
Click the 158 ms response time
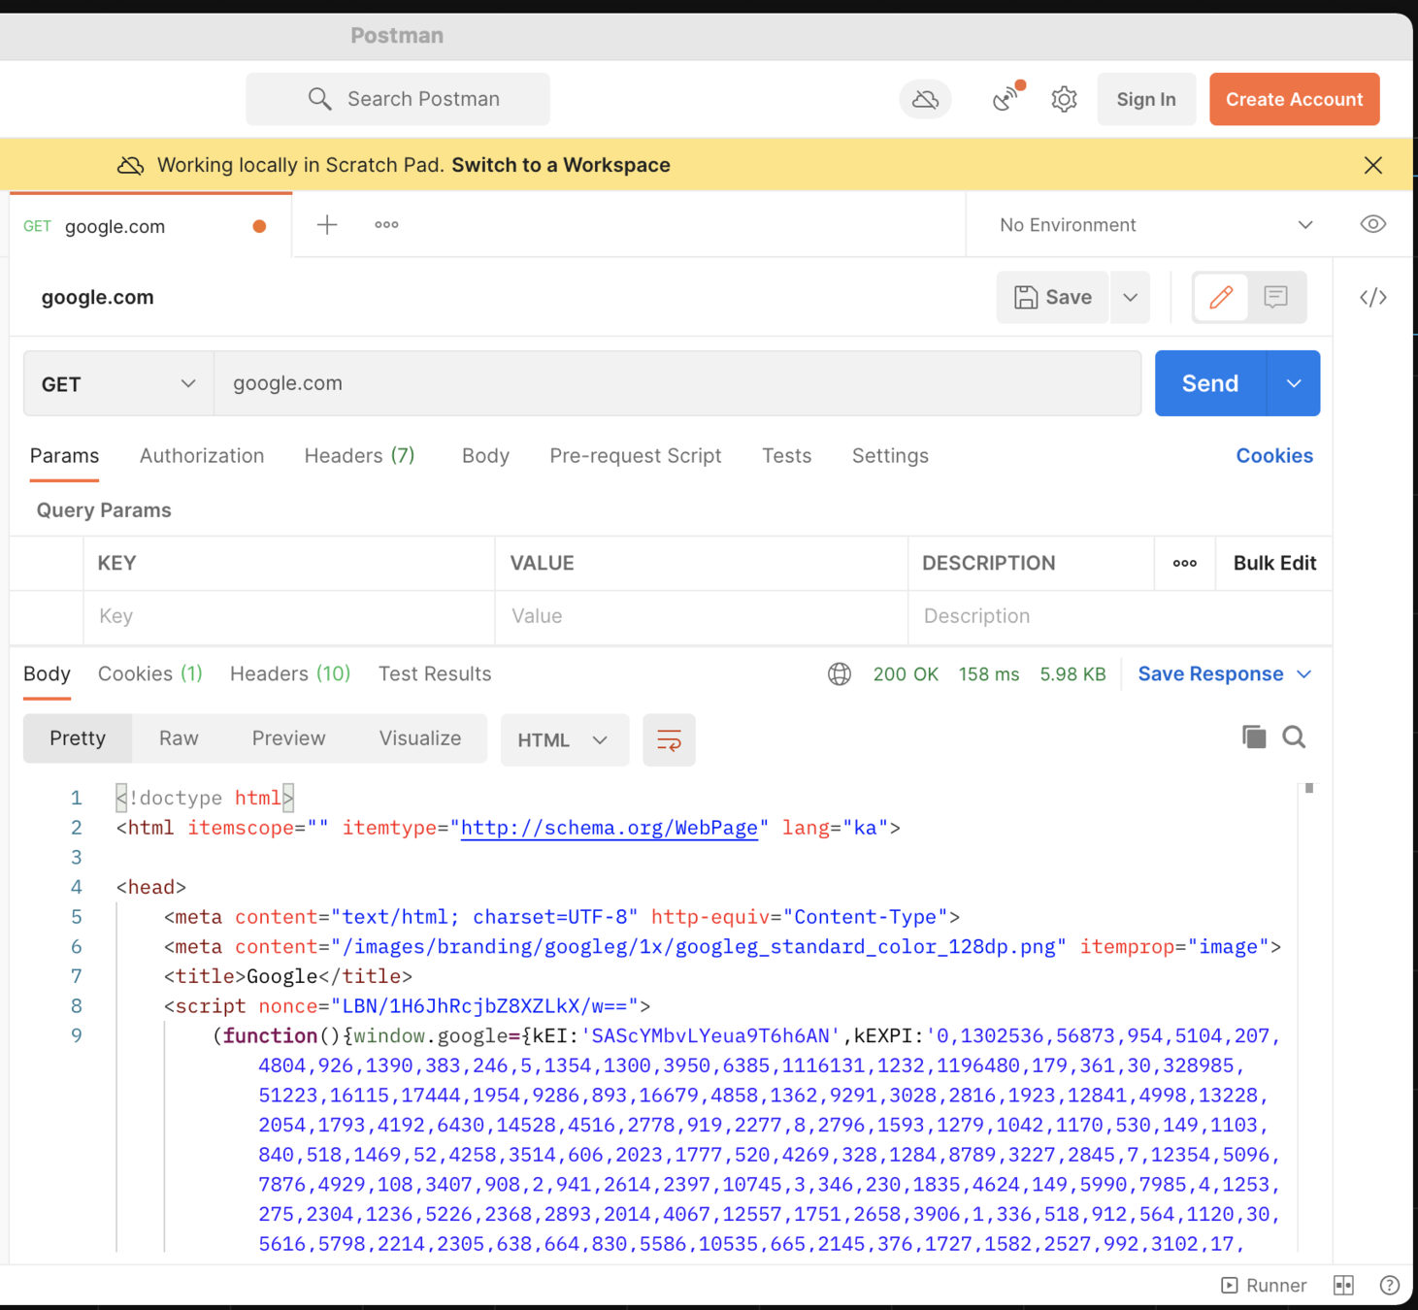[x=989, y=674]
